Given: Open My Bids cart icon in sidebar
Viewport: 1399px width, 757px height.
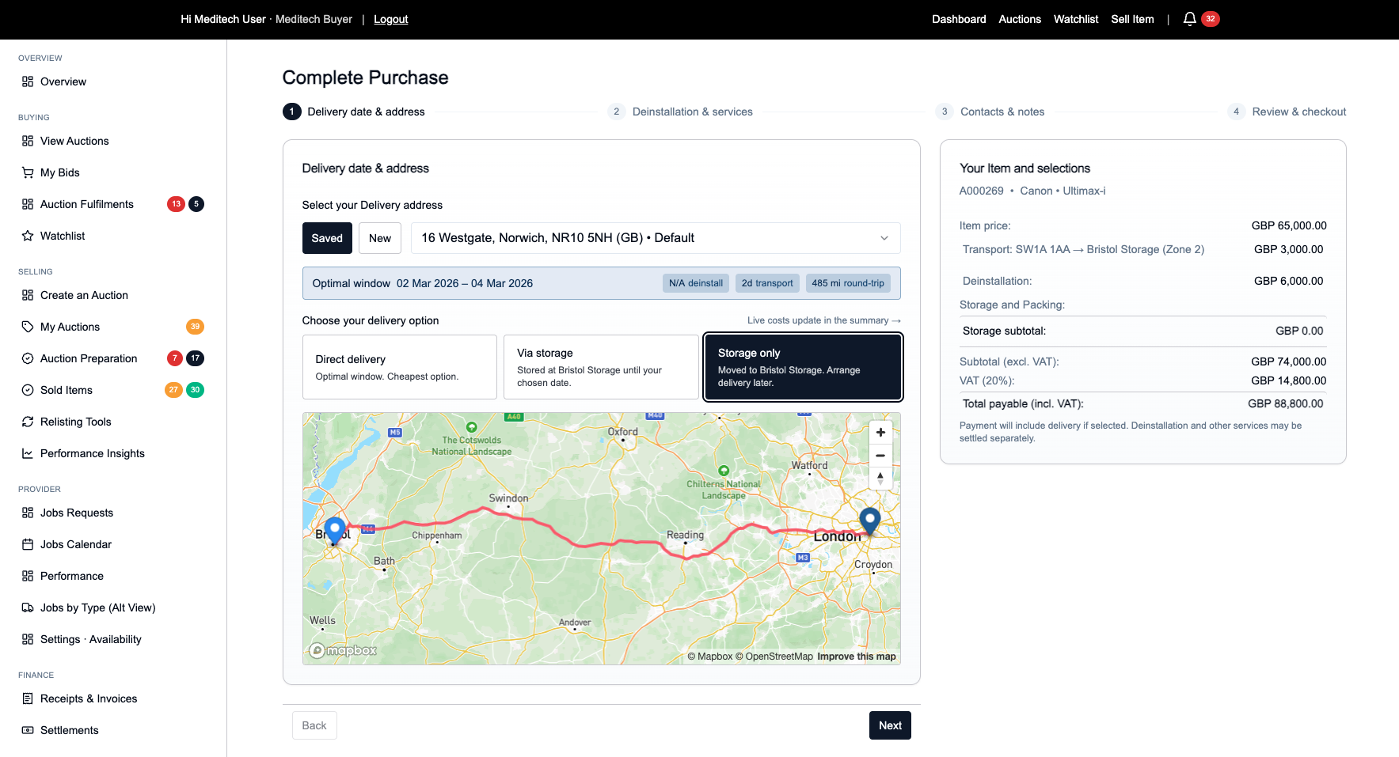Looking at the screenshot, I should click(x=28, y=172).
